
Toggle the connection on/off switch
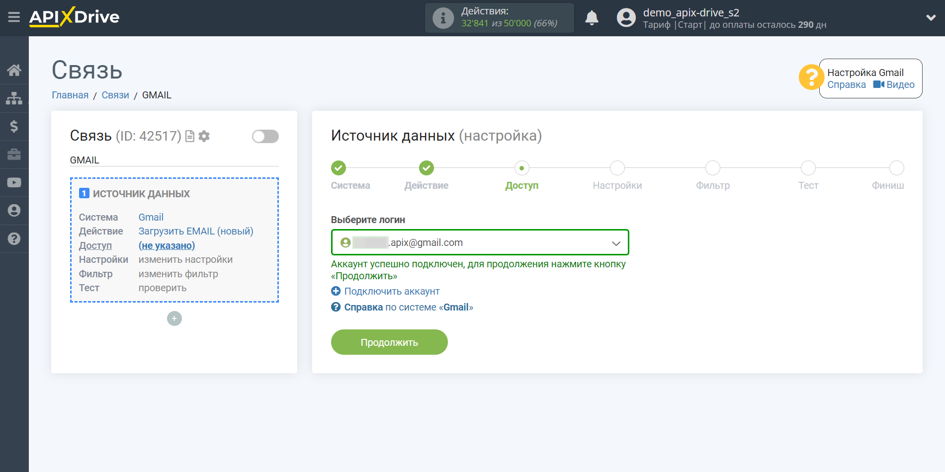pos(265,136)
